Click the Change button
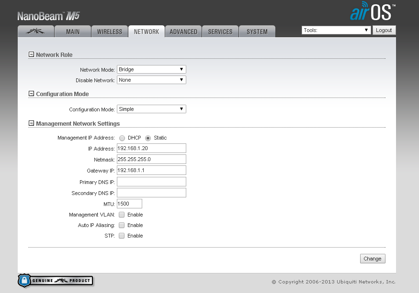 pos(373,259)
